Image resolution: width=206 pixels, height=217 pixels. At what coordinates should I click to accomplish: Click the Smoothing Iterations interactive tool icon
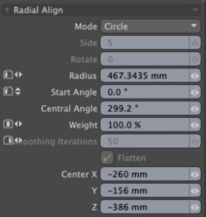[x=8, y=140]
